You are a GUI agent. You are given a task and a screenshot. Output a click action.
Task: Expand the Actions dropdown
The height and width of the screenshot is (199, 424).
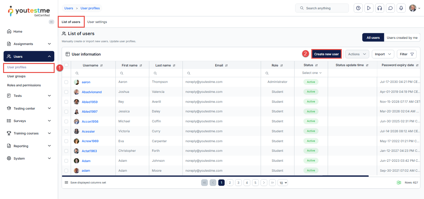click(x=357, y=54)
